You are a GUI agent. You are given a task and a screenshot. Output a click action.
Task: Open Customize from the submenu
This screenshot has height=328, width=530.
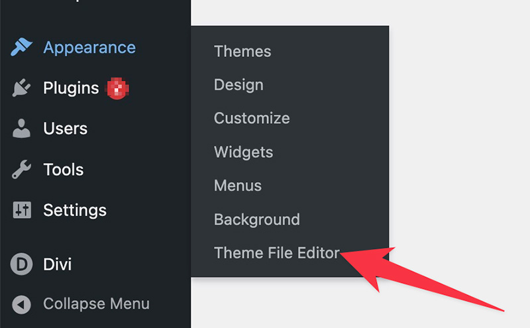click(252, 119)
